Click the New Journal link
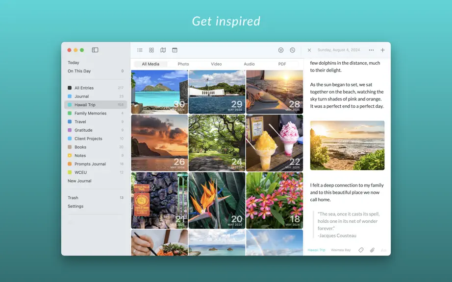The height and width of the screenshot is (282, 452). (x=79, y=181)
